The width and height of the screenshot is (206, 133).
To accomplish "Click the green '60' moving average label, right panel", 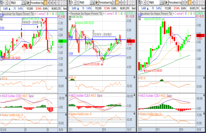I will click(191, 14).
